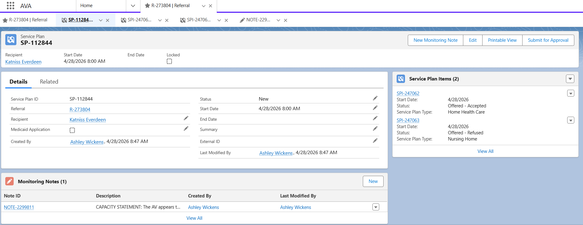The width and height of the screenshot is (583, 225).
Task: Expand the Service Plan Items panel actions dropdown
Action: tap(570, 79)
